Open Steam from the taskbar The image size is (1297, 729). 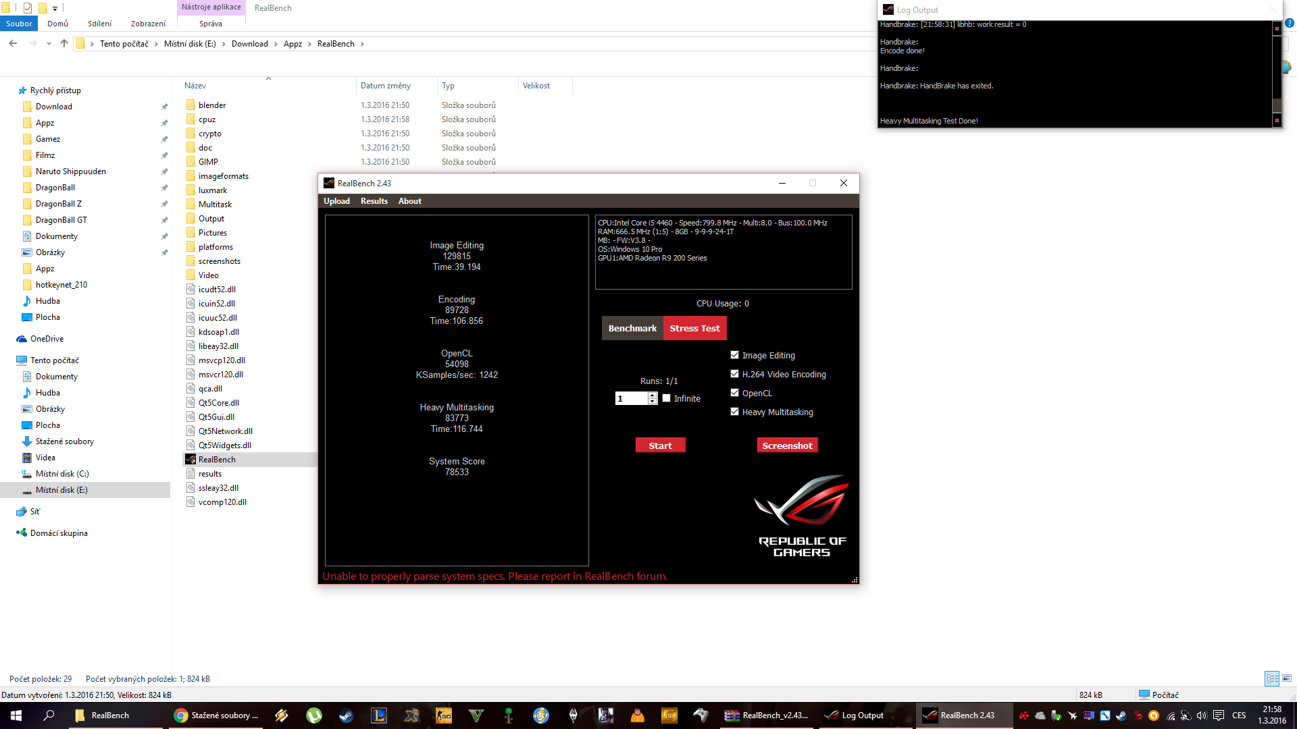346,715
